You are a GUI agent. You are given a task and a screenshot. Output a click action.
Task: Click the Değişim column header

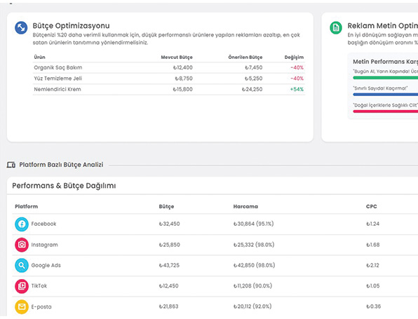(294, 57)
